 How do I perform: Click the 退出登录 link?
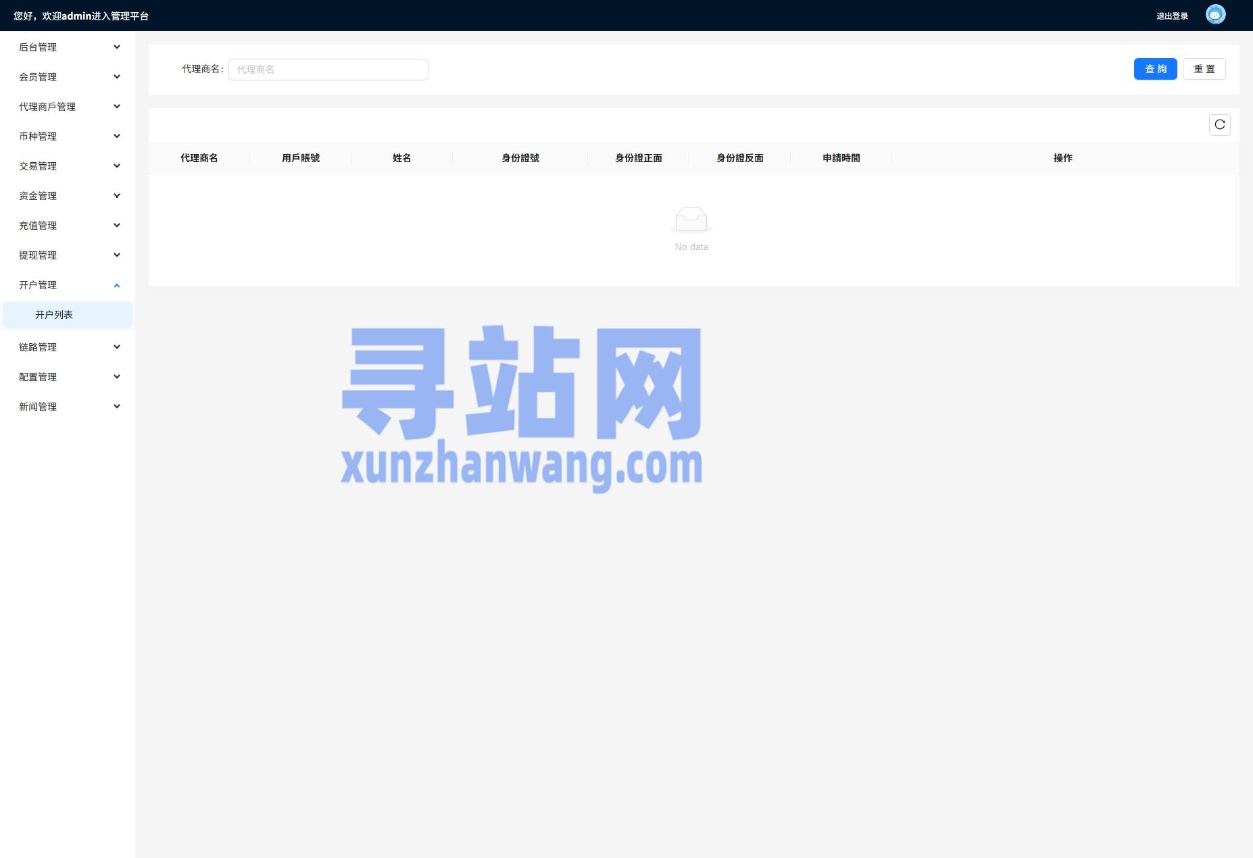[1172, 16]
